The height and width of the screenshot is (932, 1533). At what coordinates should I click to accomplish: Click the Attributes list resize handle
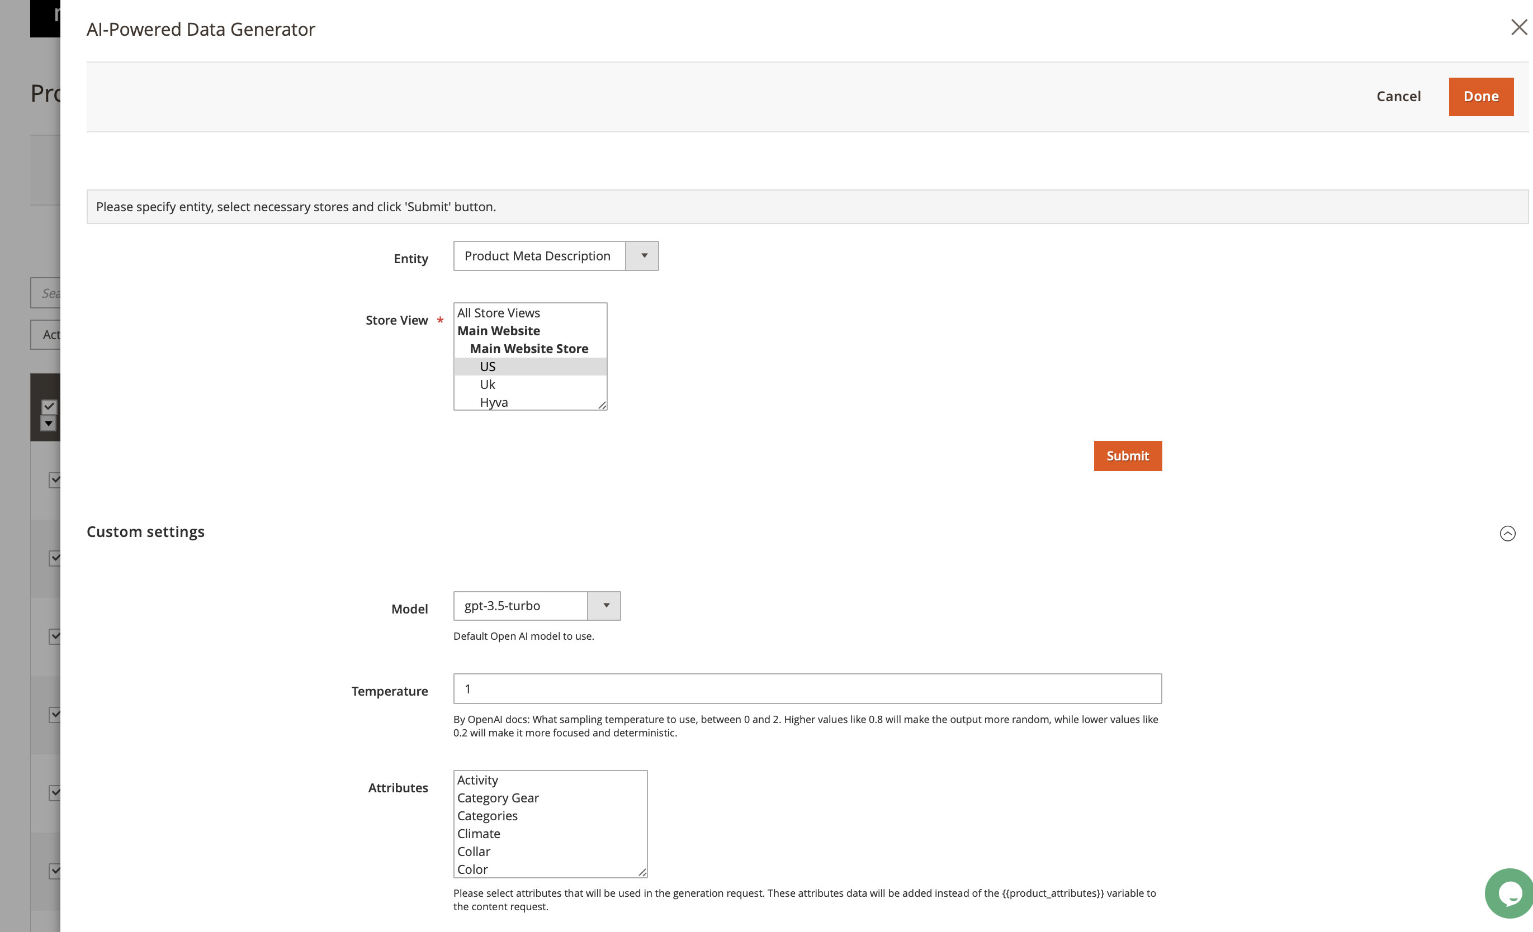[642, 872]
